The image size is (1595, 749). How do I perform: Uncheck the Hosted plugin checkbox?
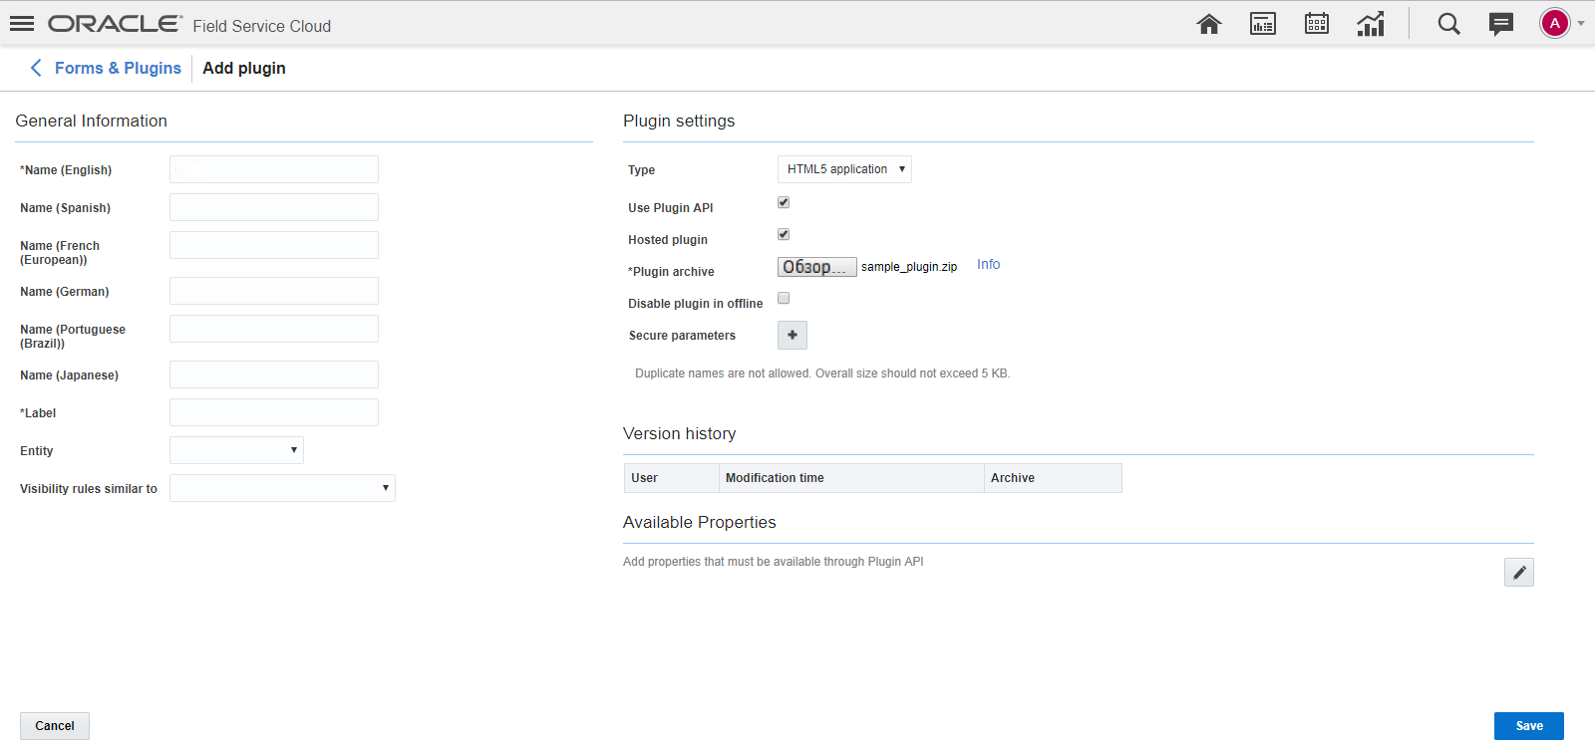click(784, 234)
